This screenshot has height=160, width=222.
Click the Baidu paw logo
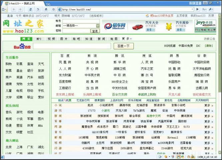pos(22,46)
